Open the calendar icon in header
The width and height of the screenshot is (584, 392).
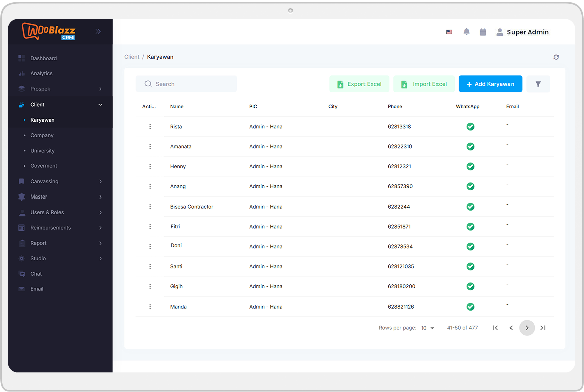click(x=483, y=32)
